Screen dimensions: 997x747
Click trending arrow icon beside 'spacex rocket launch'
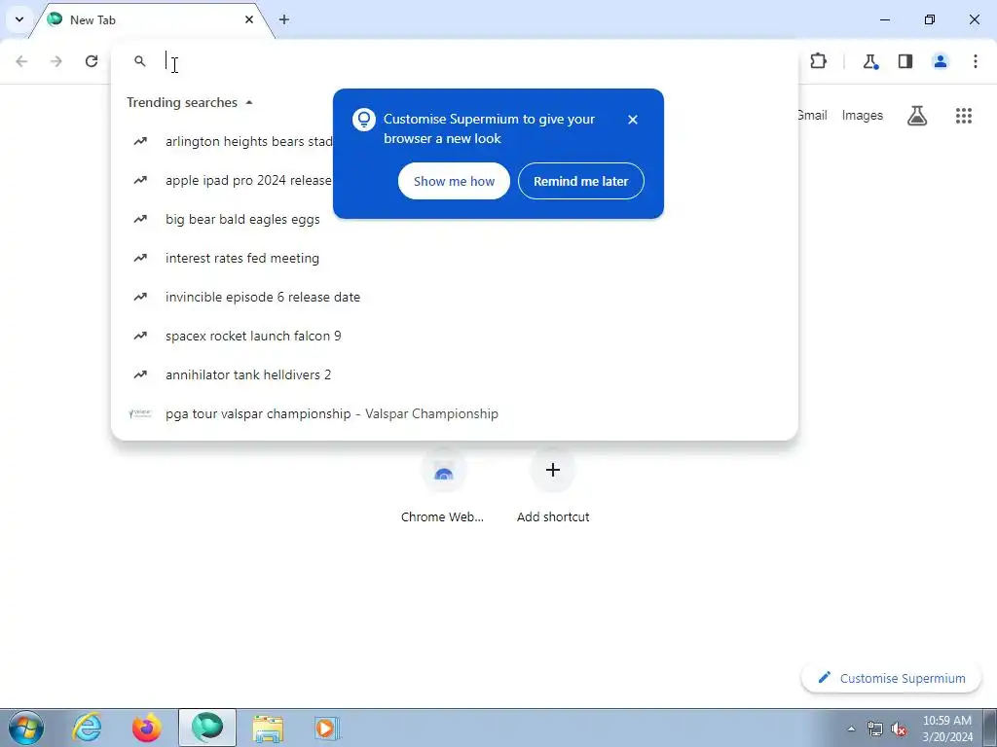point(140,336)
